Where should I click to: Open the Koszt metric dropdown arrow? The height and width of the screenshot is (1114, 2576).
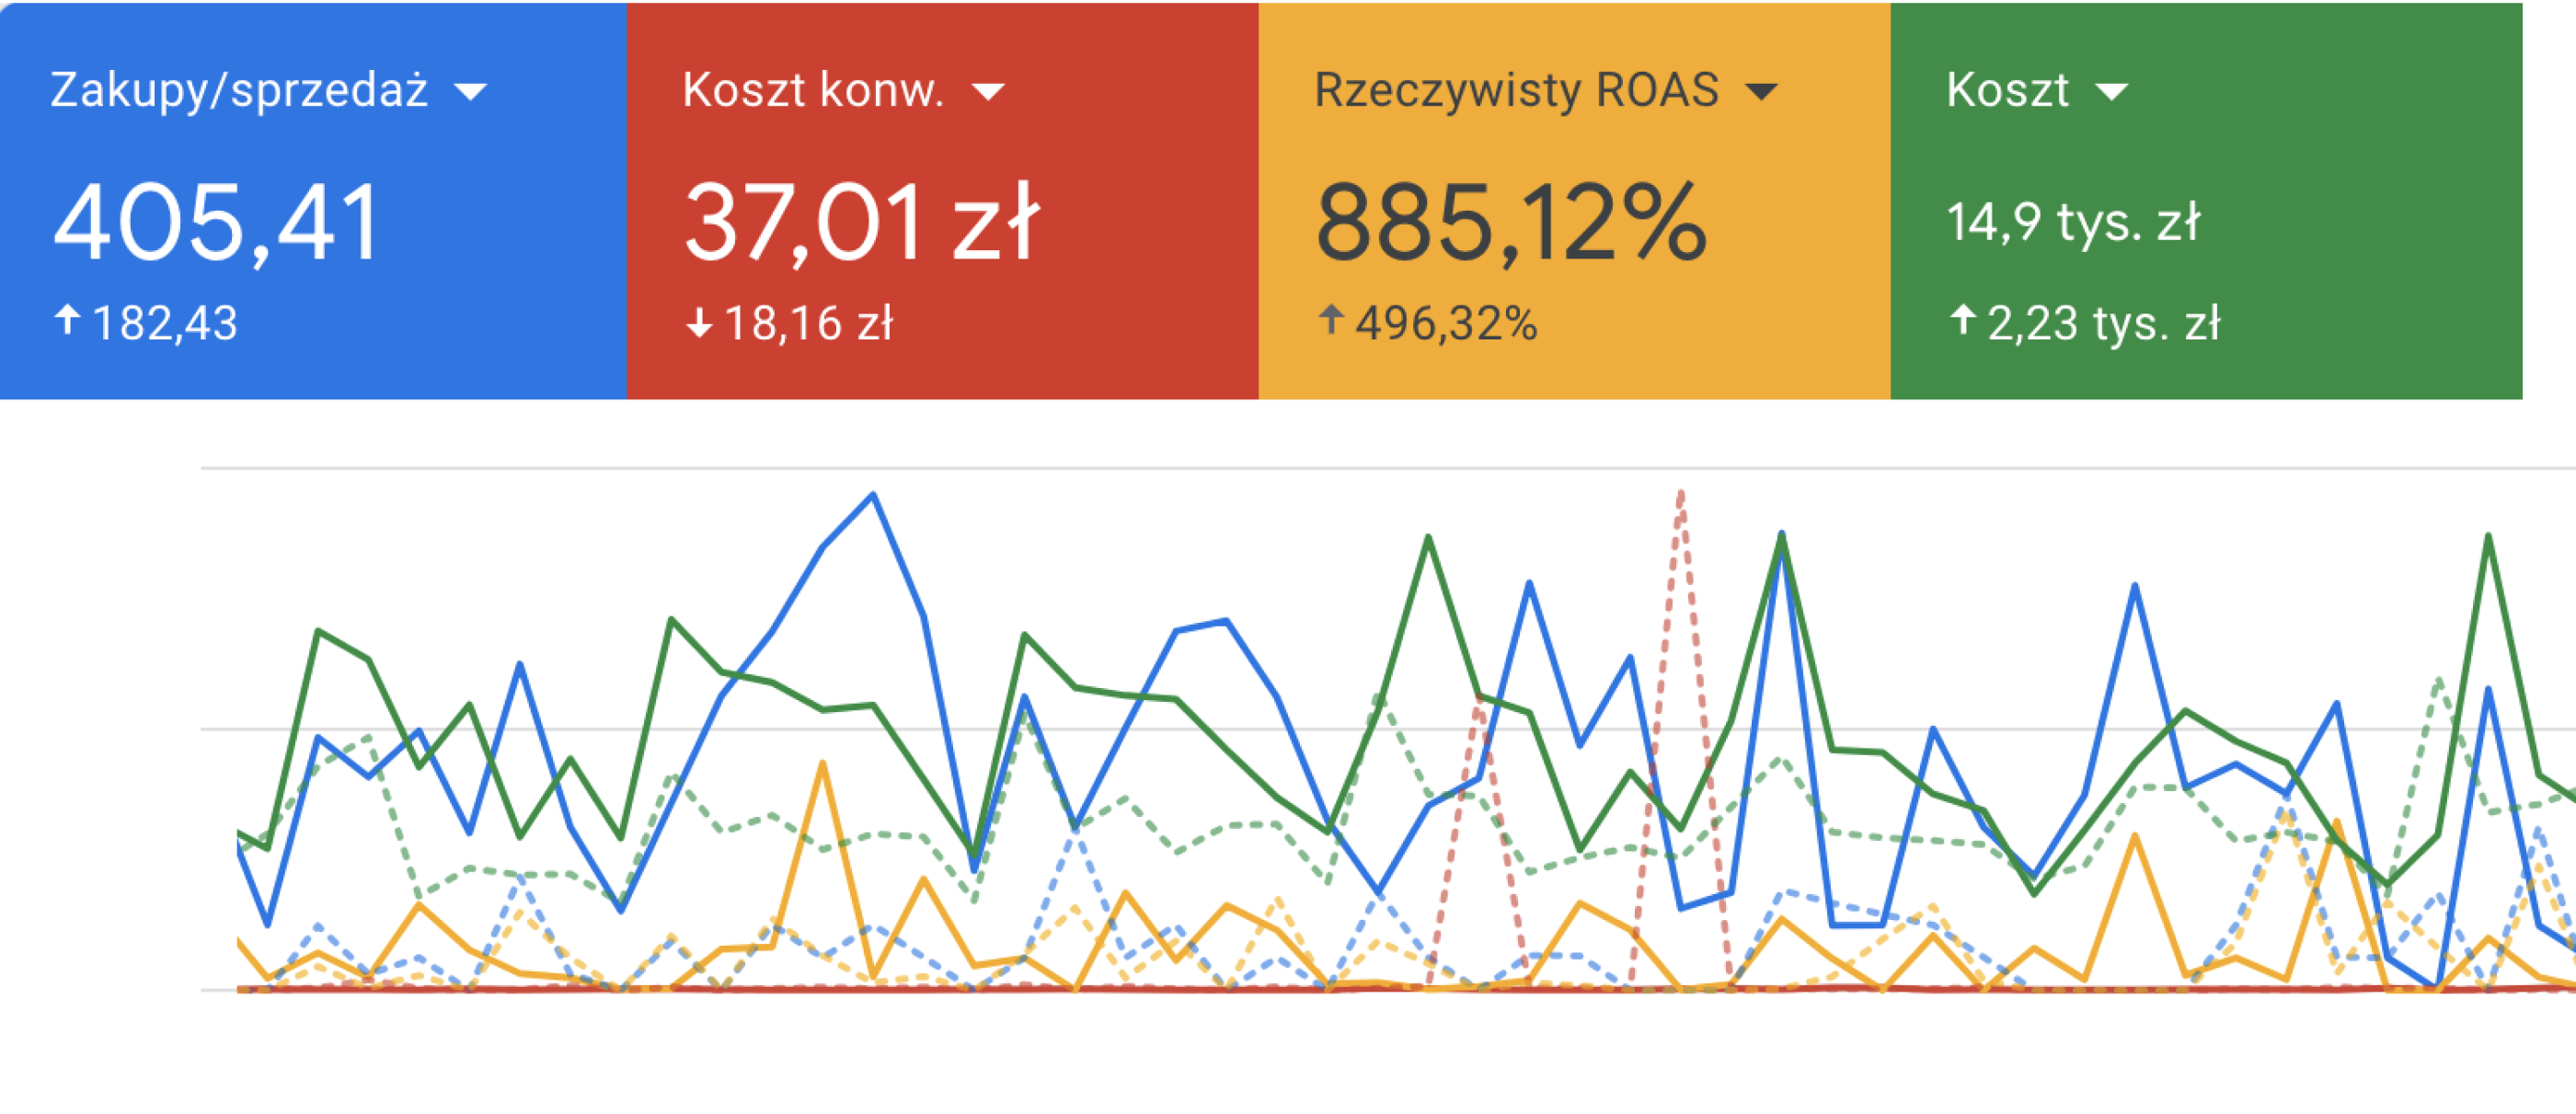tap(2111, 93)
